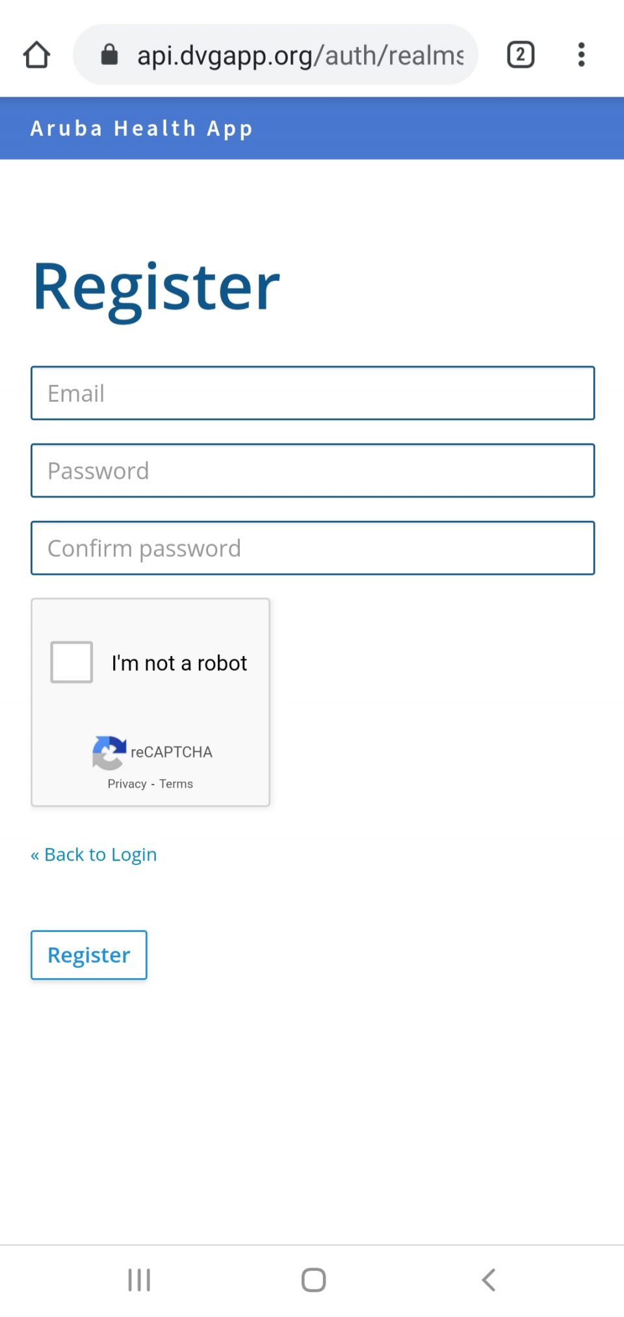Tap the back arrow in the navigation bar
Viewport: 624px width, 1317px height.
pos(488,1279)
